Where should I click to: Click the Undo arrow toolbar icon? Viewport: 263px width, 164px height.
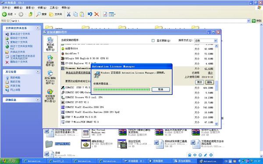90,14
